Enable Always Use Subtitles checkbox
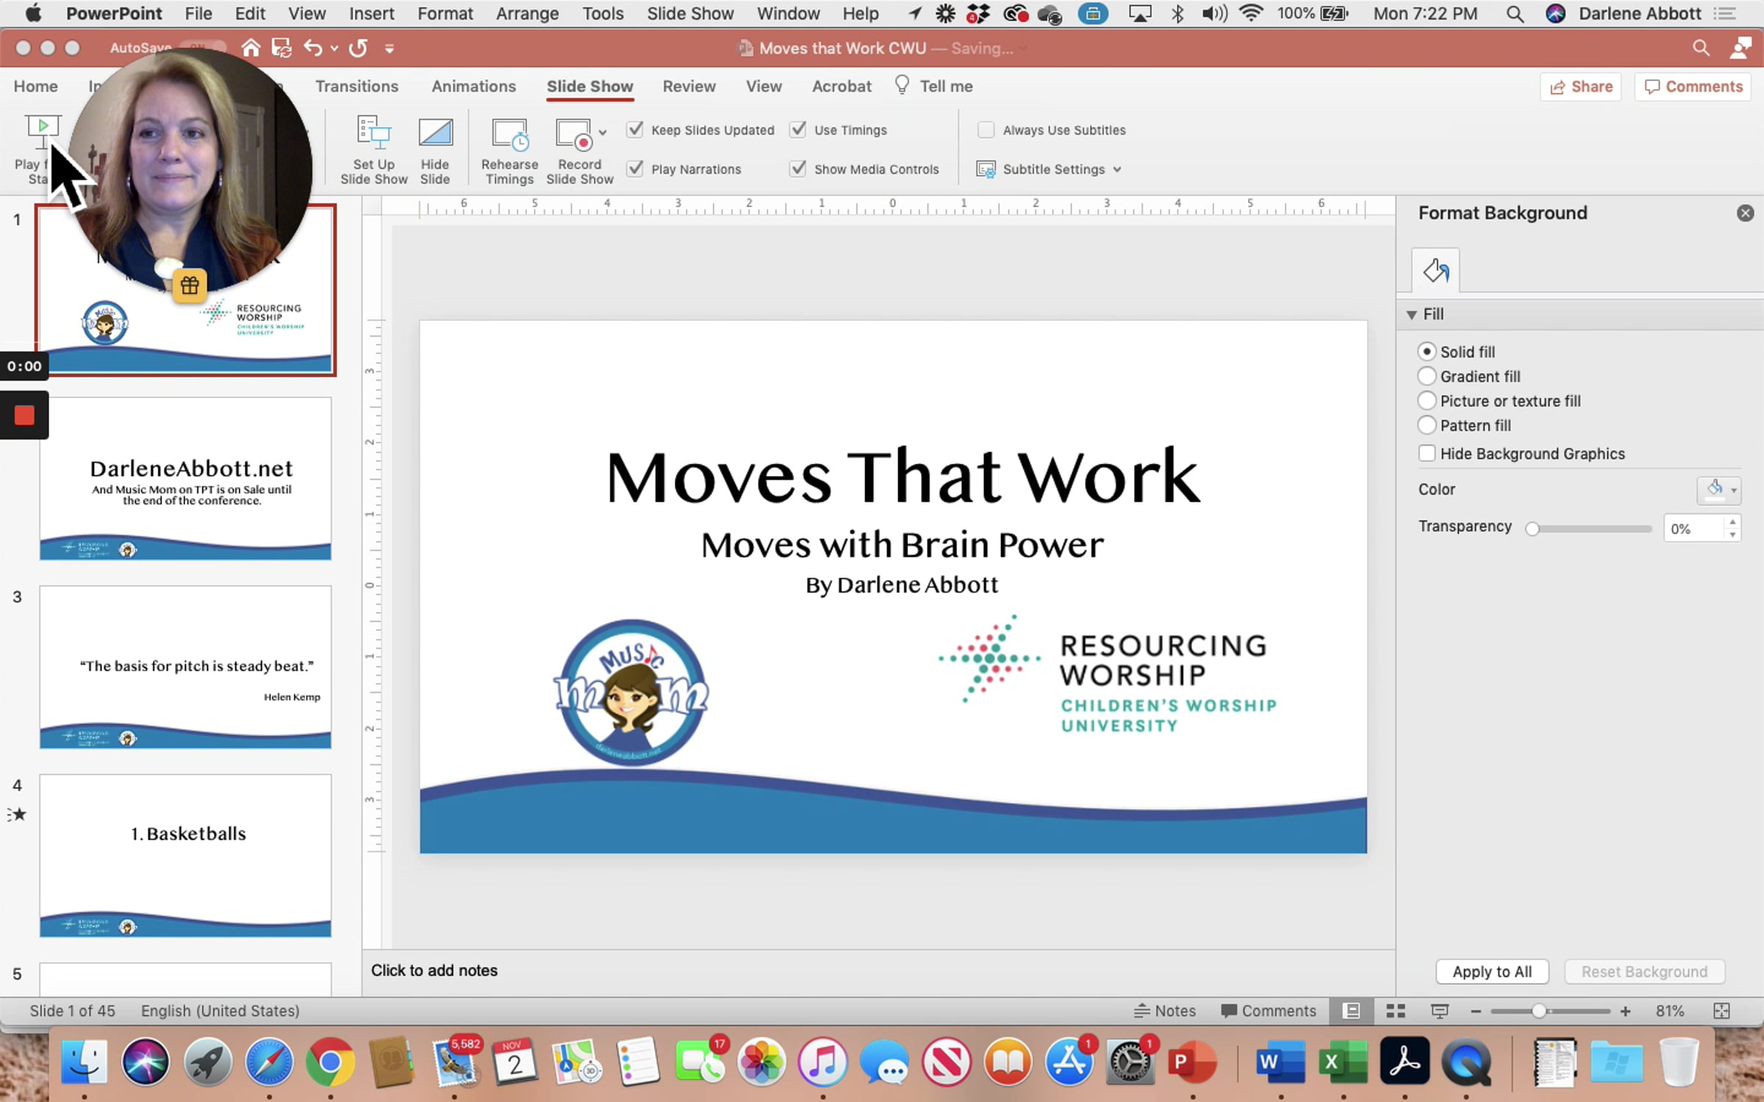The image size is (1764, 1102). 986,130
